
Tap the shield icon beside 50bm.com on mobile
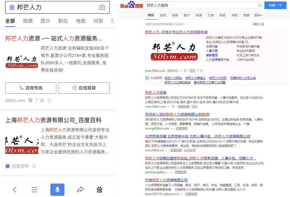coord(30,100)
